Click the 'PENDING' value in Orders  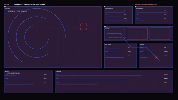pos(166,78)
